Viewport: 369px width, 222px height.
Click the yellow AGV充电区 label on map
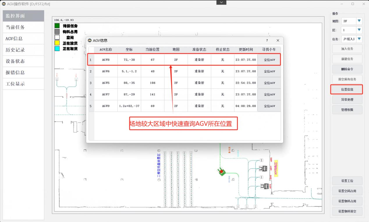pos(276,168)
